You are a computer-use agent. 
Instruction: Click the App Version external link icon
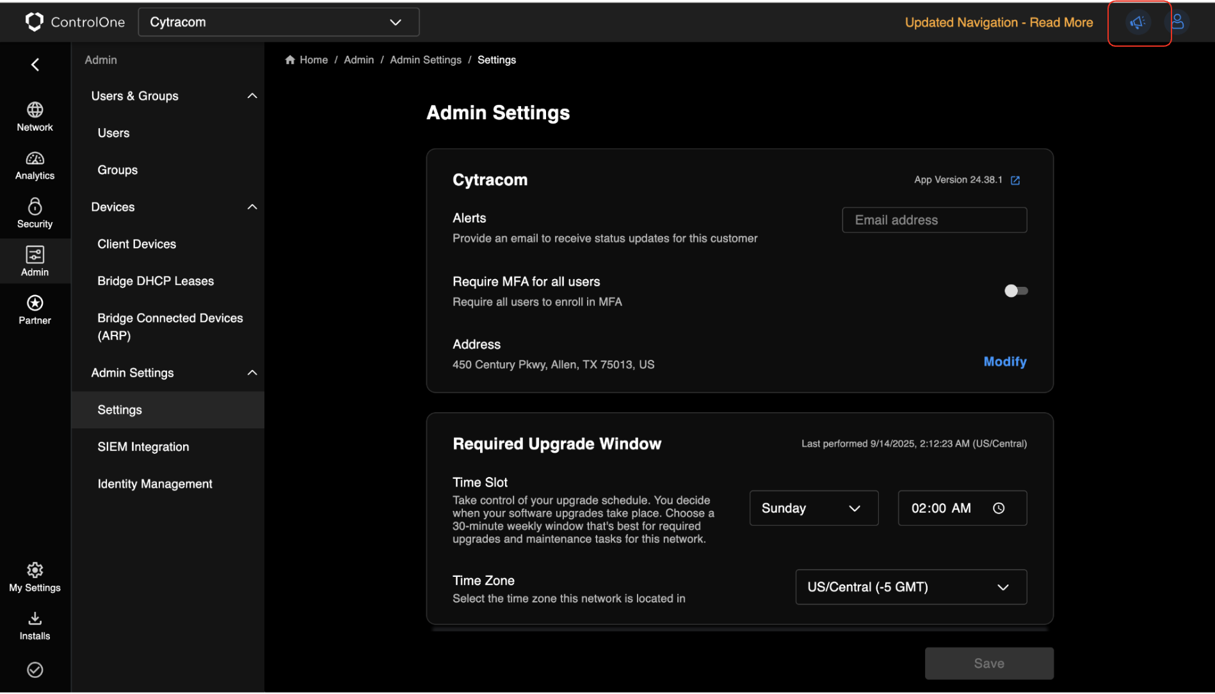(x=1015, y=181)
